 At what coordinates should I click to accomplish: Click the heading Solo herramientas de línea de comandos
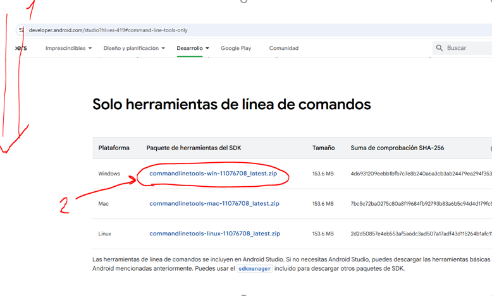click(x=231, y=104)
